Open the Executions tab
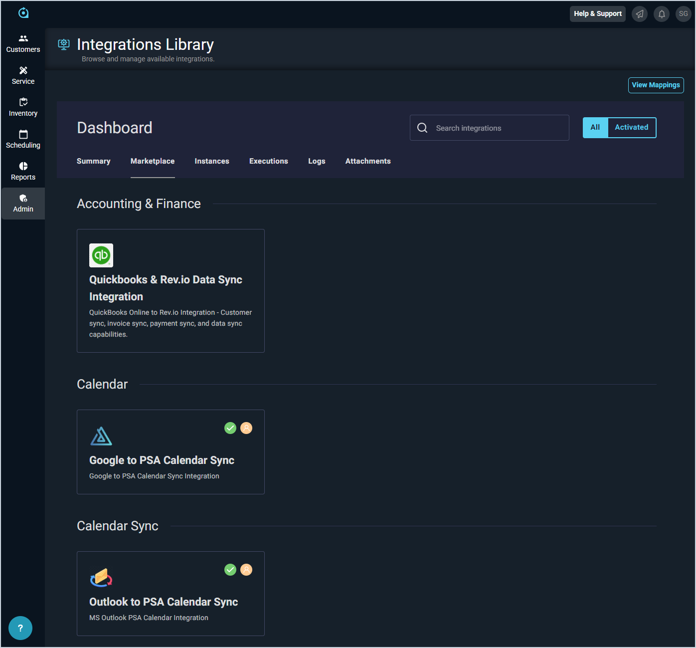Viewport: 696px width, 648px height. [x=268, y=161]
